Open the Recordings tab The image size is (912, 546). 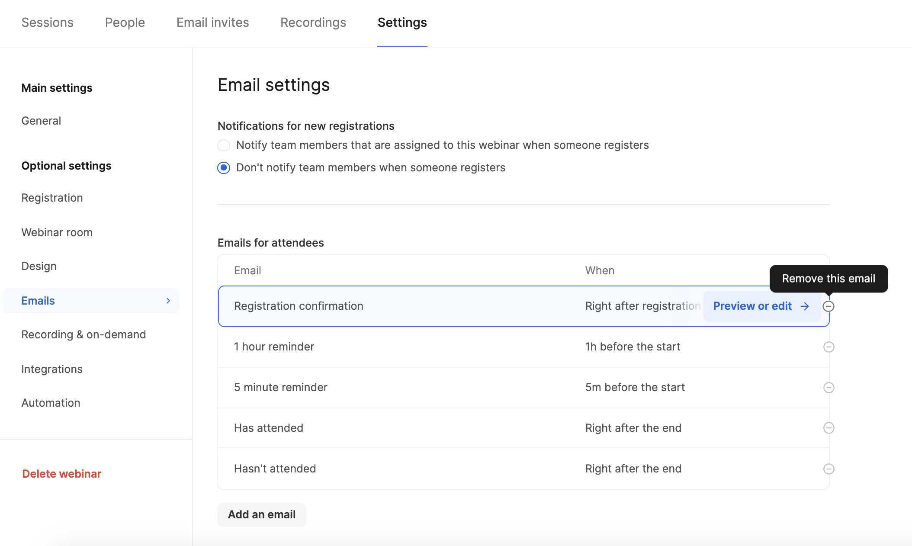tap(313, 22)
